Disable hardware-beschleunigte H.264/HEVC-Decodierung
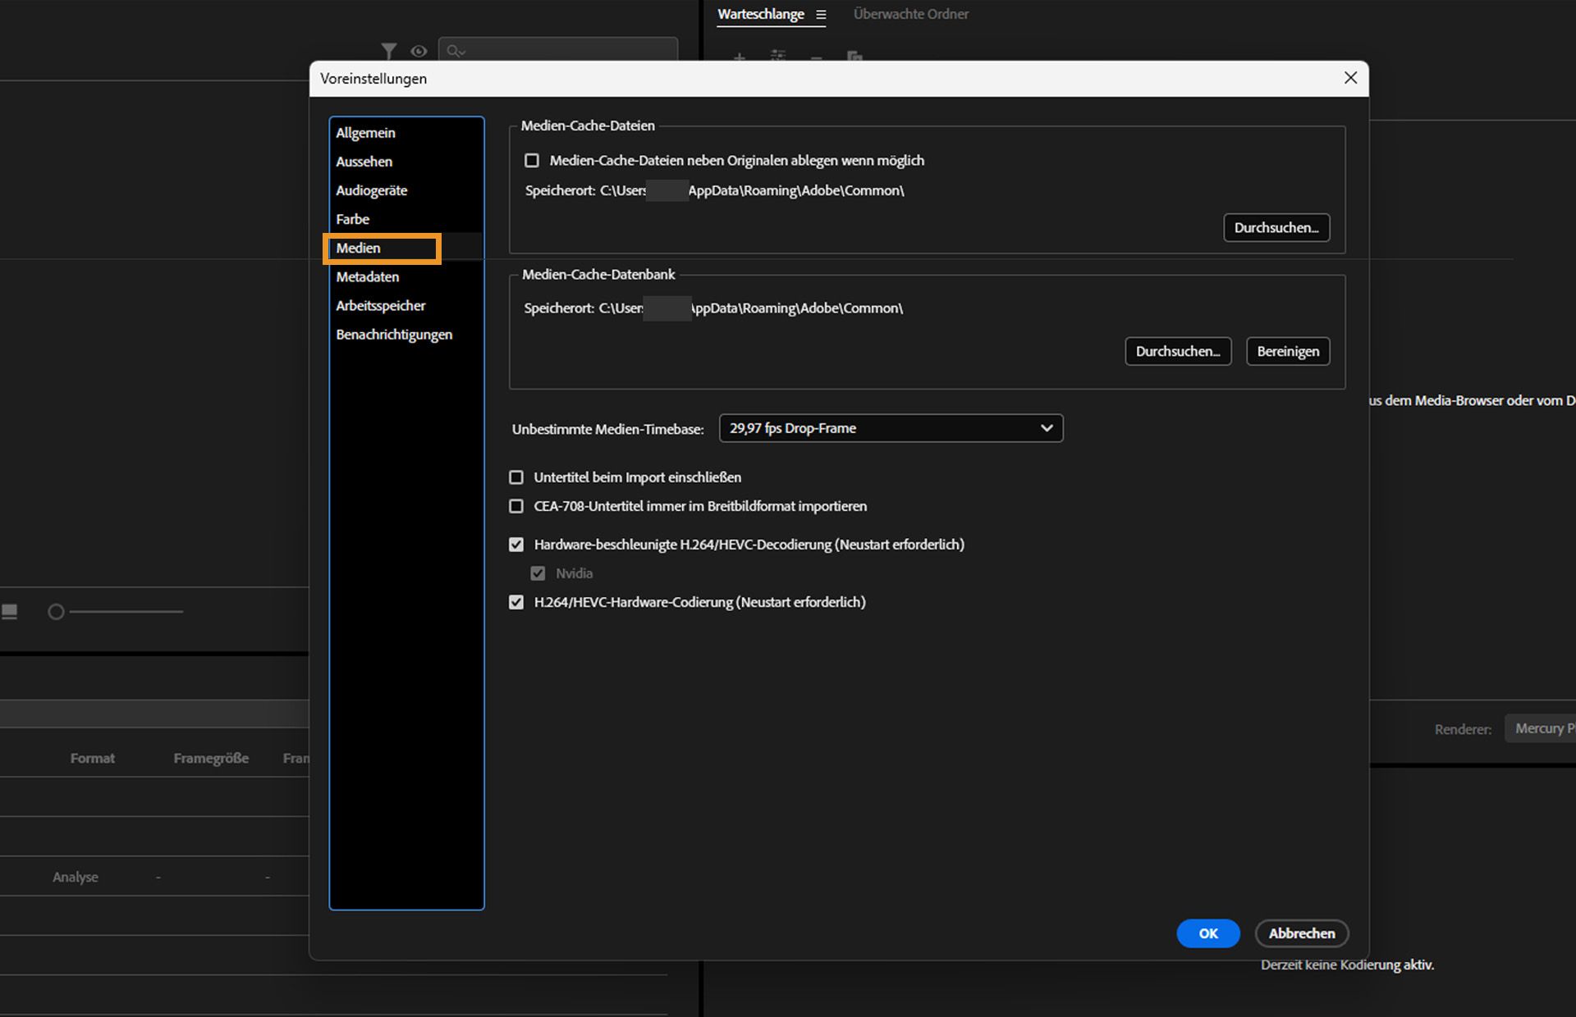The image size is (1576, 1017). click(x=516, y=545)
